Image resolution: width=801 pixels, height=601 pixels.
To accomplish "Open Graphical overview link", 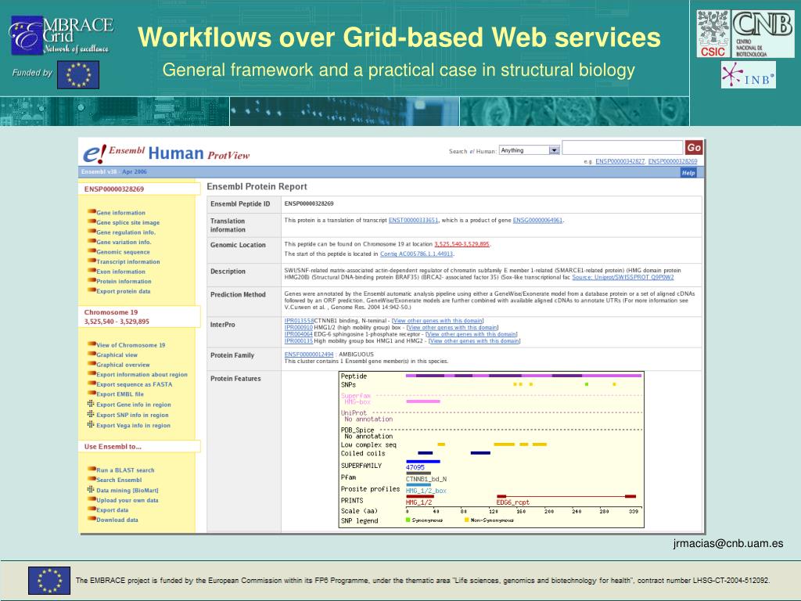I will coord(123,365).
